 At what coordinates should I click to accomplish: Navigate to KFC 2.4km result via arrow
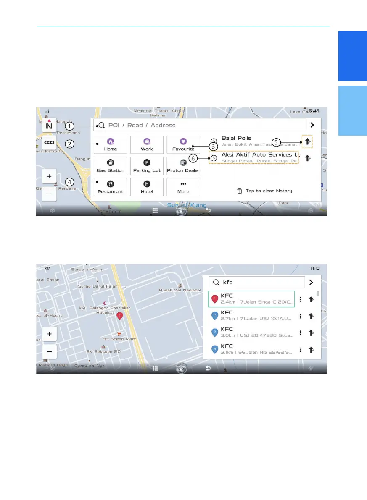[311, 299]
